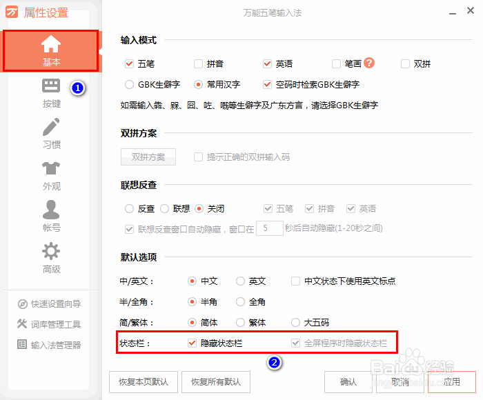The width and height of the screenshot is (483, 400).
Task: Open 输入法管理器
Action: pos(49,345)
